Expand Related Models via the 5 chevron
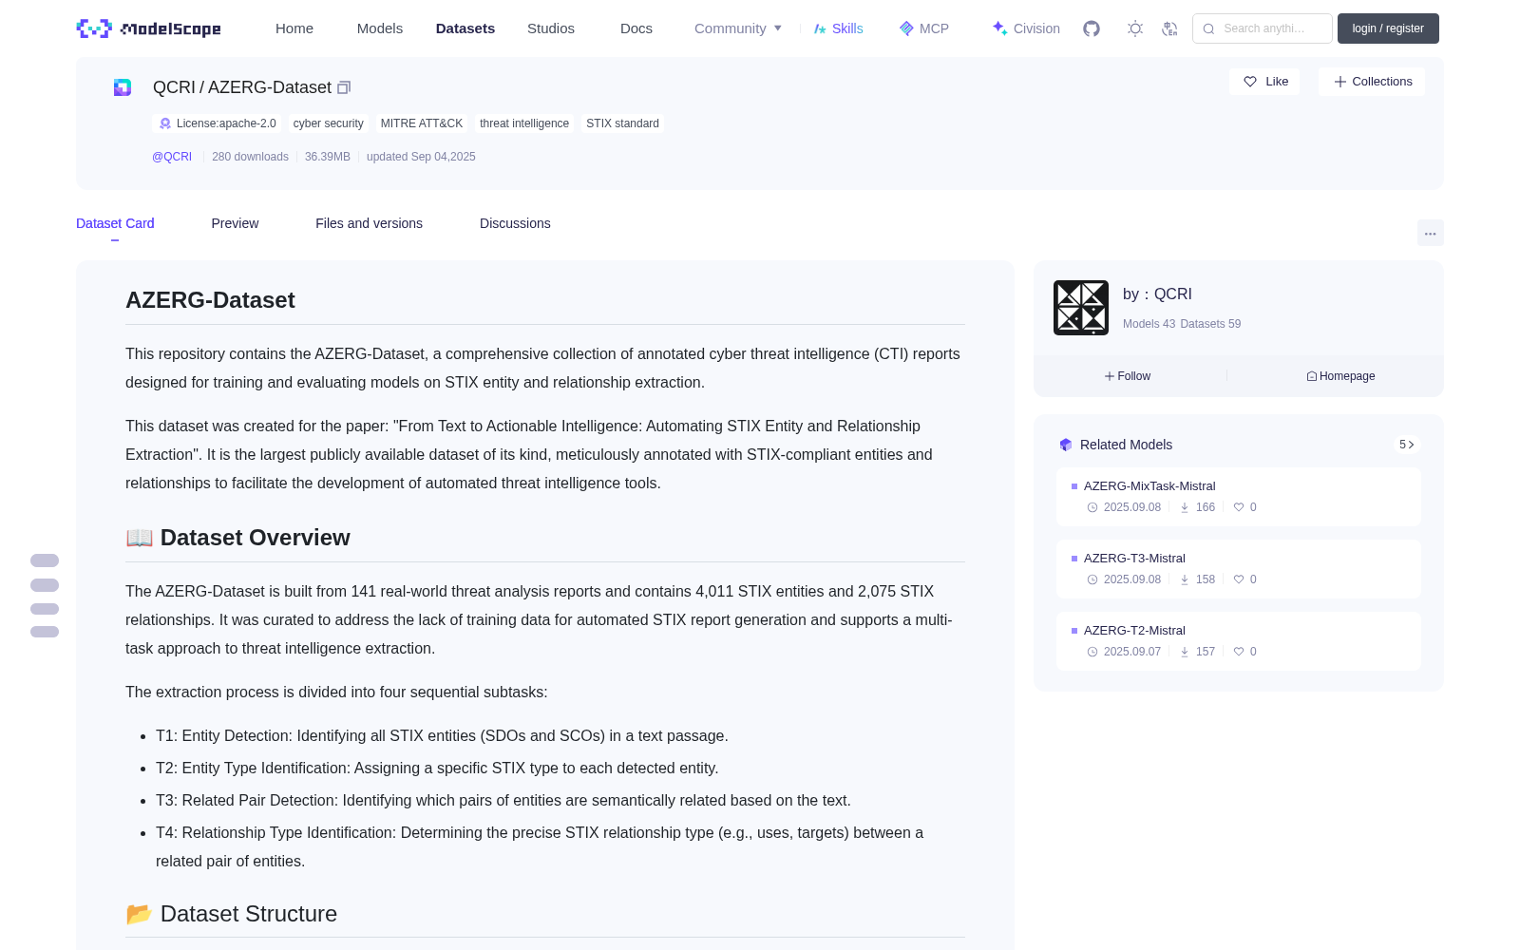Image resolution: width=1520 pixels, height=950 pixels. [1407, 445]
